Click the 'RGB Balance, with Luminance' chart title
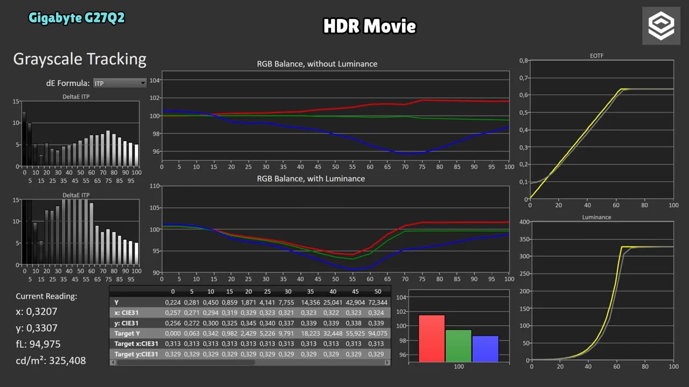This screenshot has width=689, height=387. [311, 178]
